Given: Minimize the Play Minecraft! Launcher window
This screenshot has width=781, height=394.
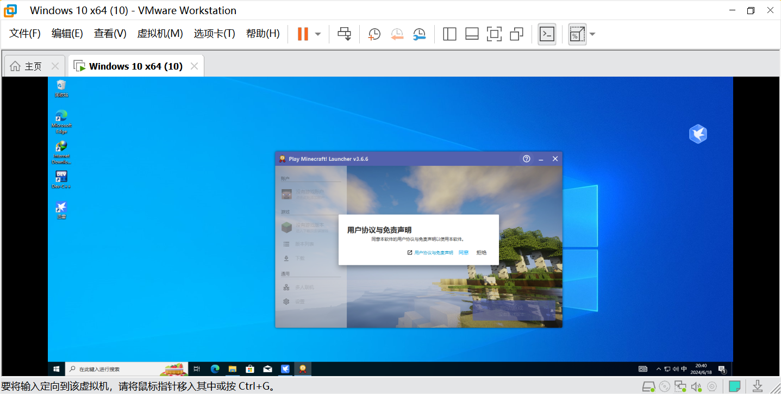Looking at the screenshot, I should point(541,159).
